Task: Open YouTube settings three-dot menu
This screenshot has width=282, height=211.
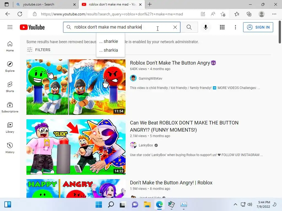Action: tap(235, 27)
